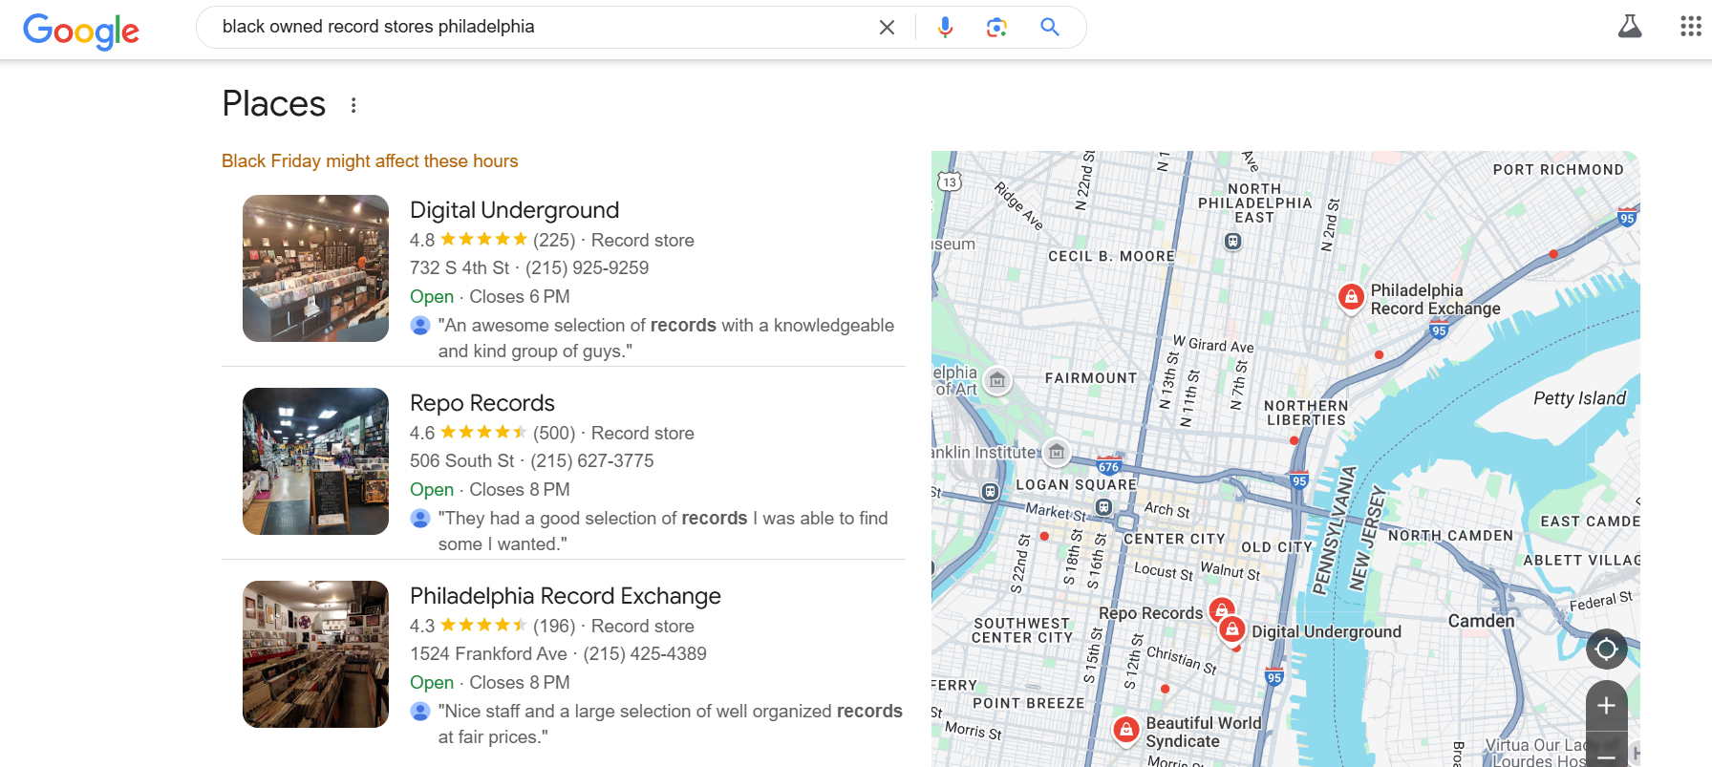Open the Places three-dot options menu
The height and width of the screenshot is (767, 1712).
353,105
